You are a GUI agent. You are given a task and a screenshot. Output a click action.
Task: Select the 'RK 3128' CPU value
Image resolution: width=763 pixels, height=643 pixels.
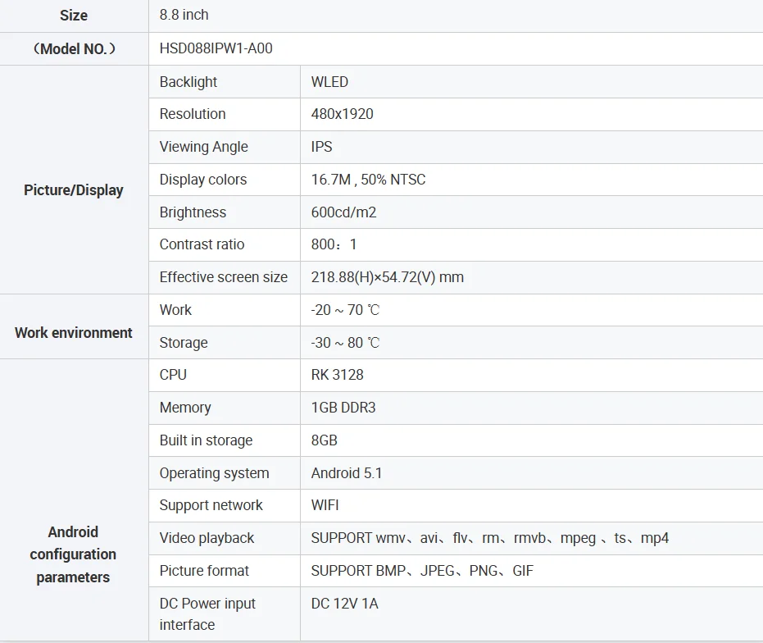tap(337, 375)
